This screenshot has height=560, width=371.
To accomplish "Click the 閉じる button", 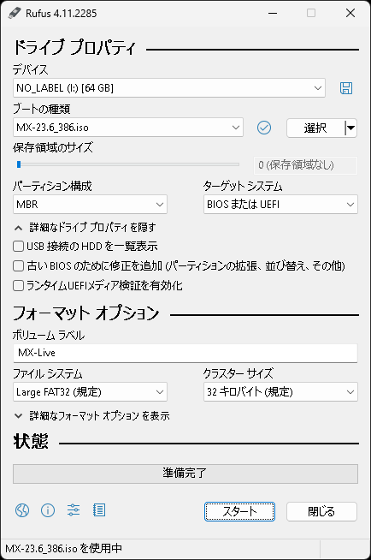I will (321, 511).
